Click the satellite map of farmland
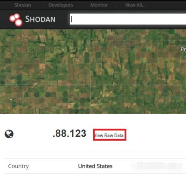Viewport: 186px width, 174px height. [93, 71]
